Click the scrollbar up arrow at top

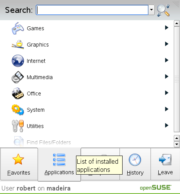[x=177, y=23]
